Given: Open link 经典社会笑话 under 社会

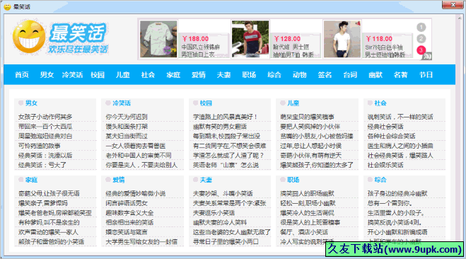Looking at the screenshot, I should [385, 127].
